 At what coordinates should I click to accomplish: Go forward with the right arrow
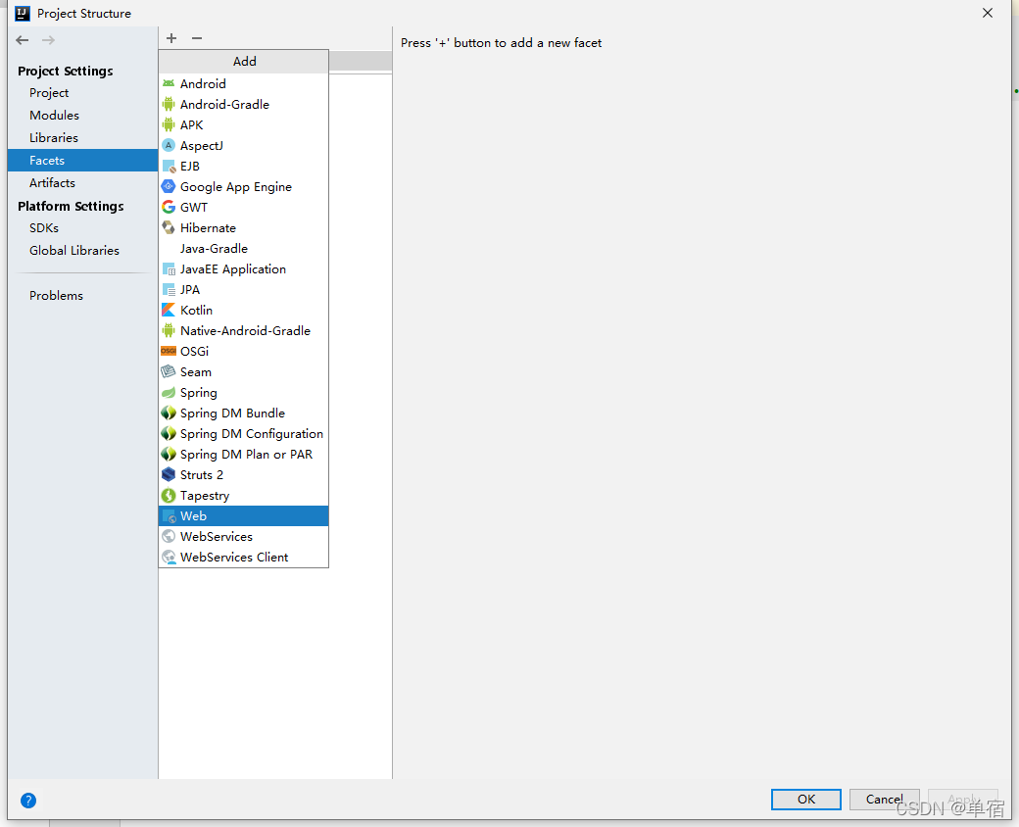pyautogui.click(x=48, y=40)
